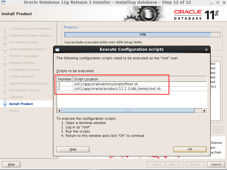Click the Number column header
The image size is (227, 170).
(65, 79)
